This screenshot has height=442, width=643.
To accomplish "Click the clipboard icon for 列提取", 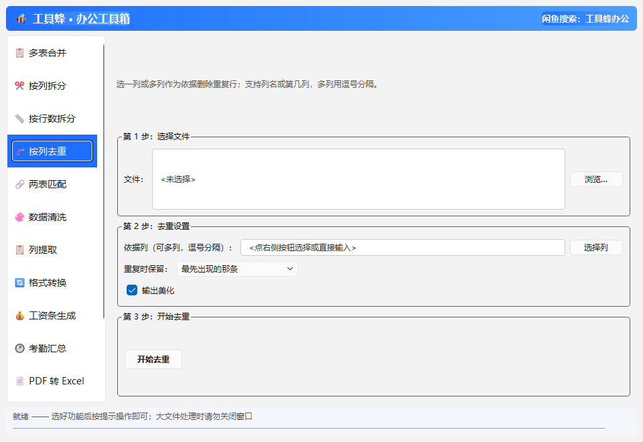I will click(19, 250).
